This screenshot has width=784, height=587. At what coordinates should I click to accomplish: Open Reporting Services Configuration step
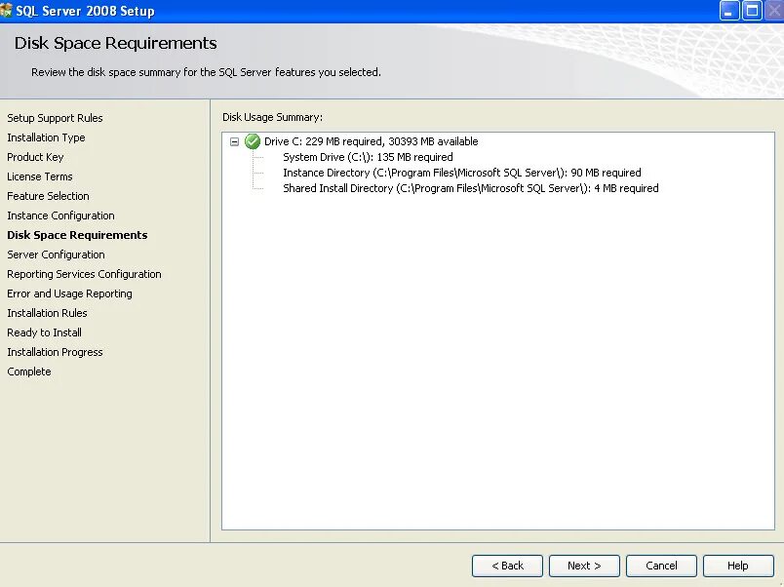click(84, 273)
